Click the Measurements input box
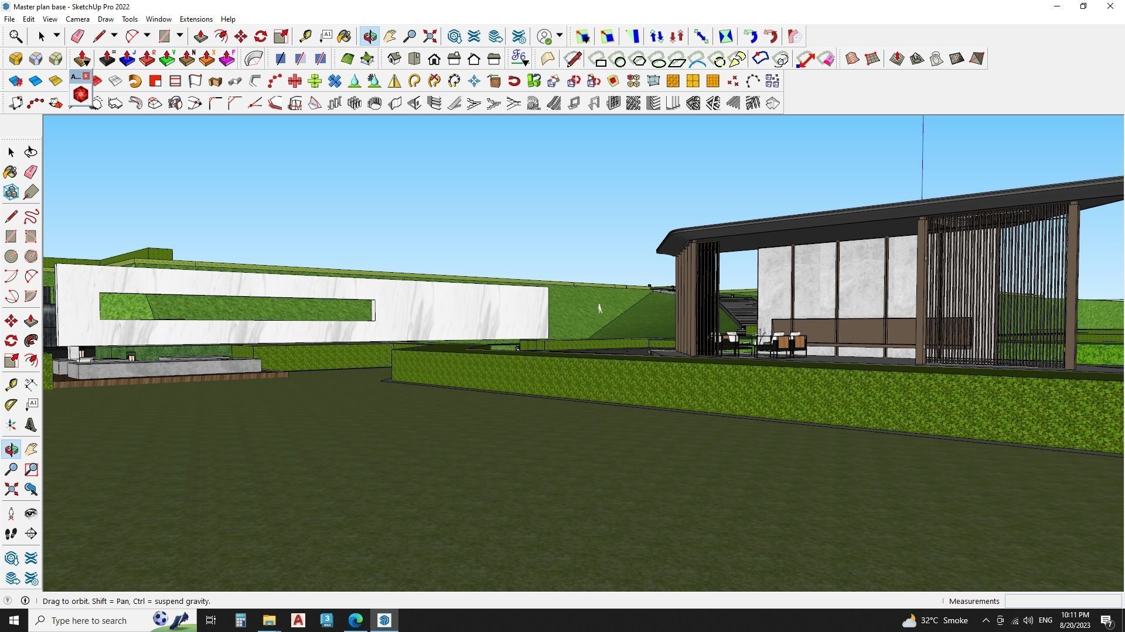The image size is (1125, 632). [1063, 601]
